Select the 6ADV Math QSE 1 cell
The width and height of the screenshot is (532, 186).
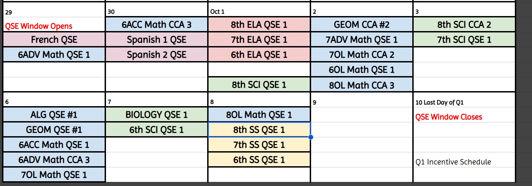pyautogui.click(x=54, y=55)
